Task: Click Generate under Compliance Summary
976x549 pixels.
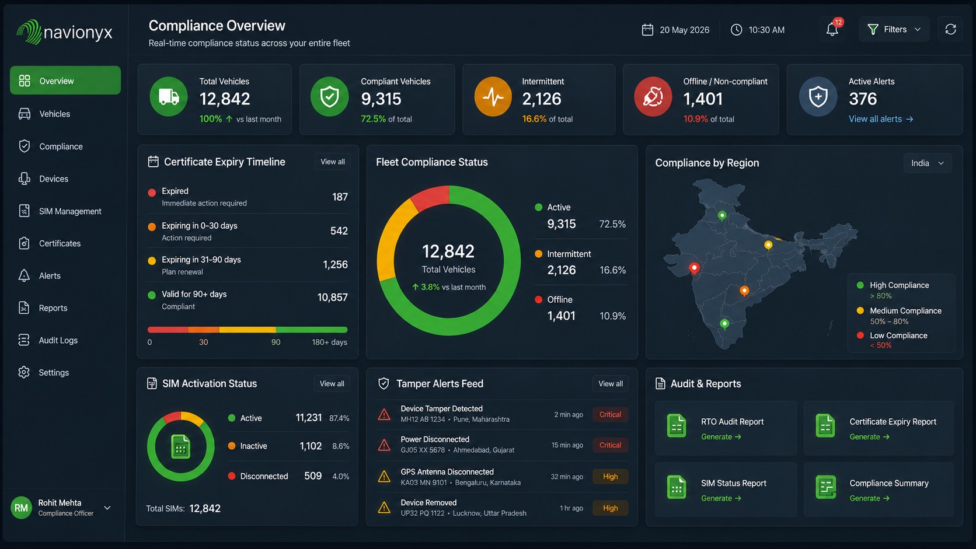Action: click(x=869, y=498)
